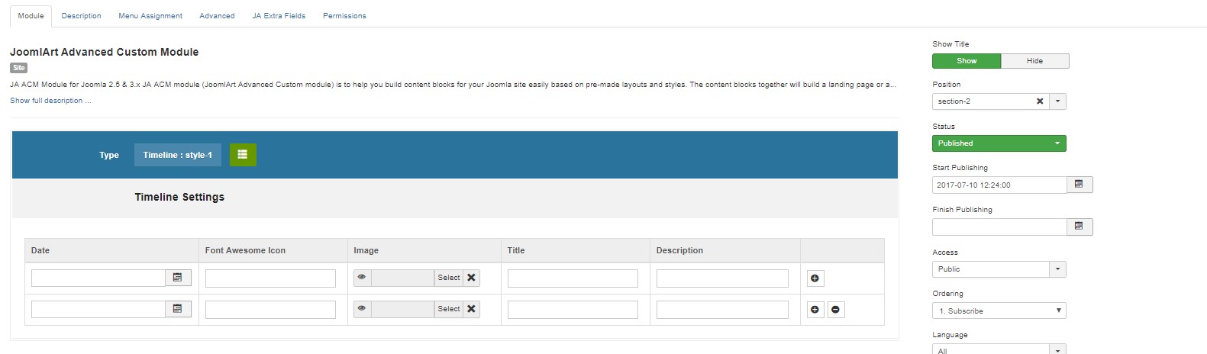Open the JA Extra Fields tab
Viewport: 1207px width, 354px height.
click(279, 16)
